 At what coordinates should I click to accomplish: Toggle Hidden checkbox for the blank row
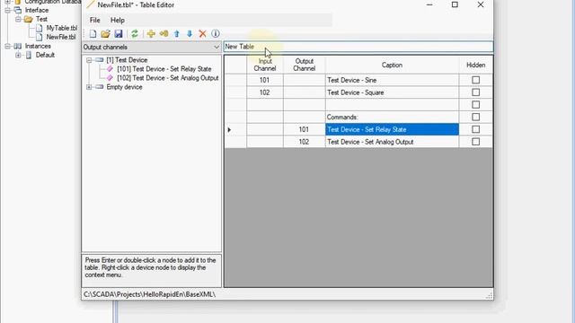(x=475, y=105)
